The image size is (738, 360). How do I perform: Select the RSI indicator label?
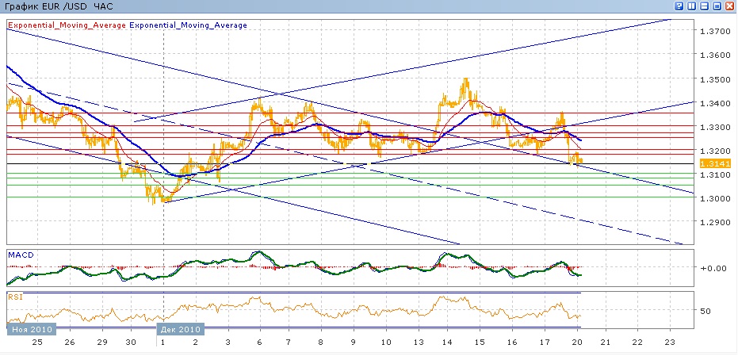(x=15, y=297)
